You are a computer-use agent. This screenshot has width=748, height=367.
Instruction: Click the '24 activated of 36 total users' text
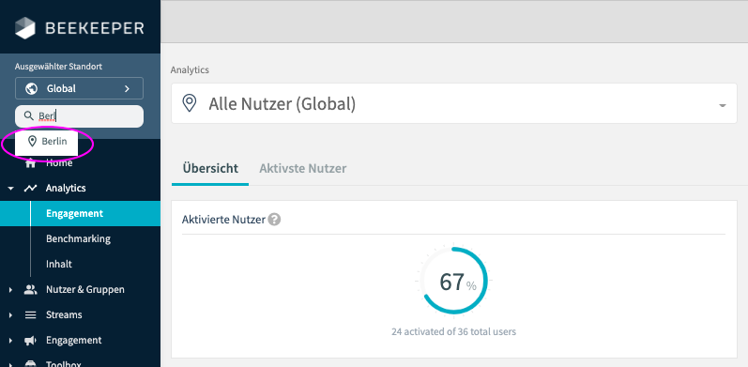(453, 331)
